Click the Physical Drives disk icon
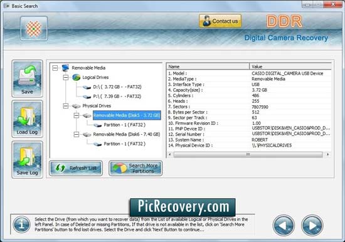 click(x=76, y=106)
